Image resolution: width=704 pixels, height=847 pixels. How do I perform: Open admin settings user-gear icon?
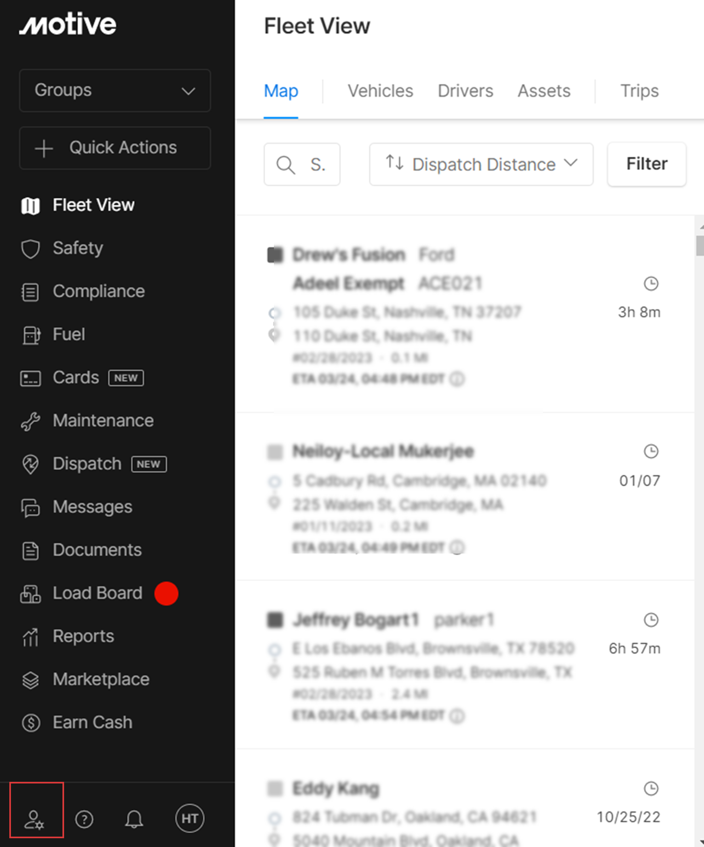click(35, 820)
